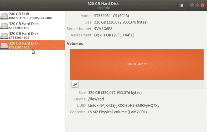Image resolution: width=207 pixels, height=132 pixels.
Task: Click the model value ST3320311CS (SC13)
Action: (111, 16)
